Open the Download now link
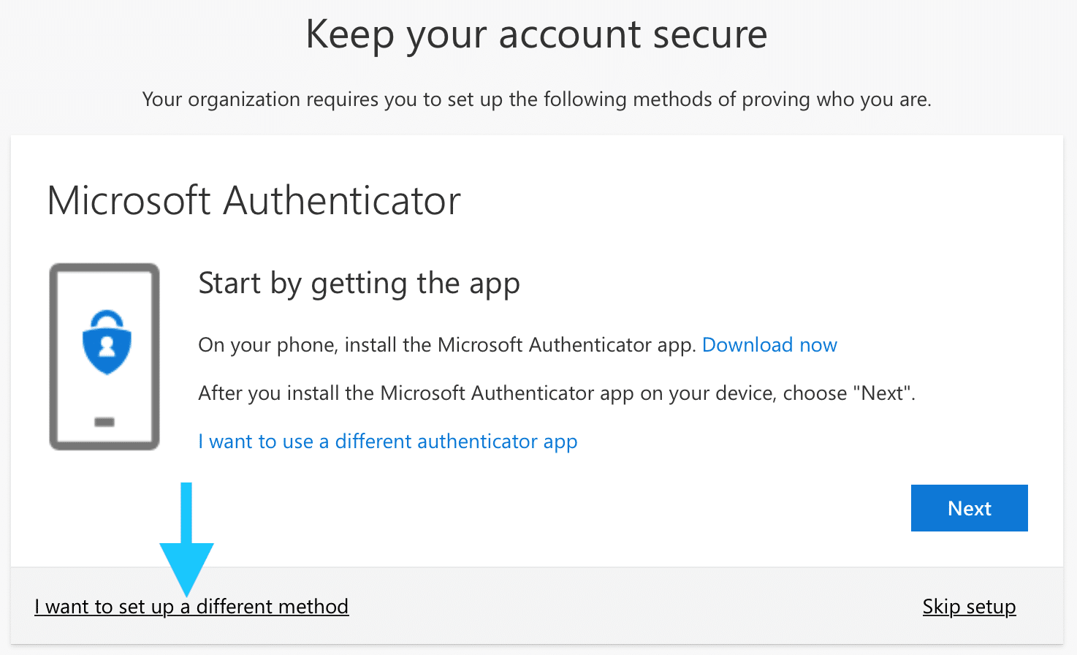The height and width of the screenshot is (655, 1077). [x=769, y=345]
